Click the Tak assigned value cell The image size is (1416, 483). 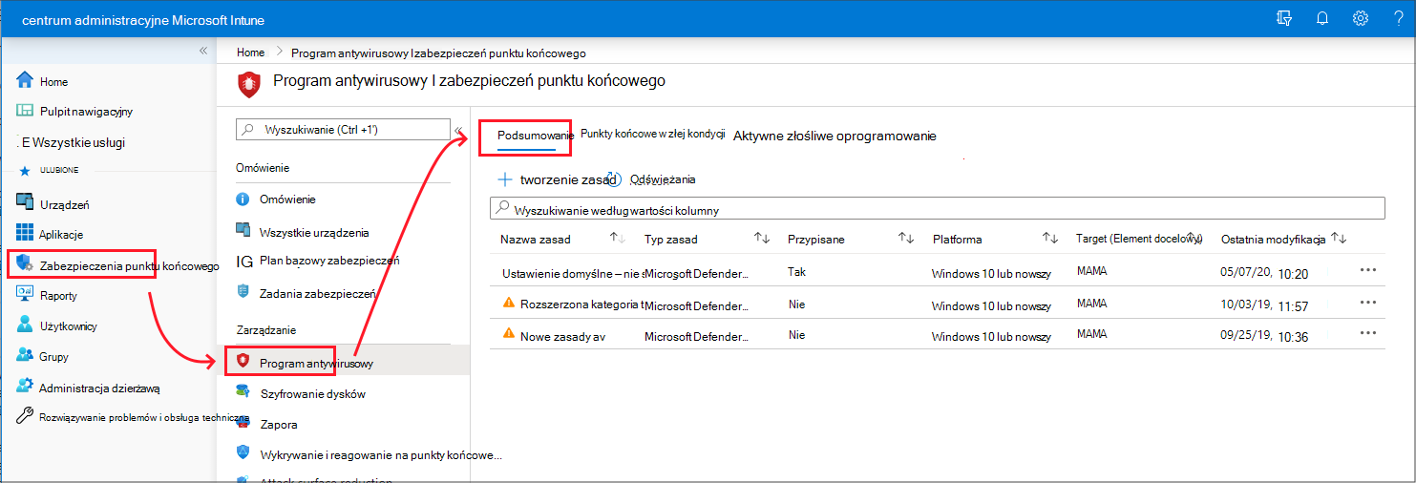(796, 271)
